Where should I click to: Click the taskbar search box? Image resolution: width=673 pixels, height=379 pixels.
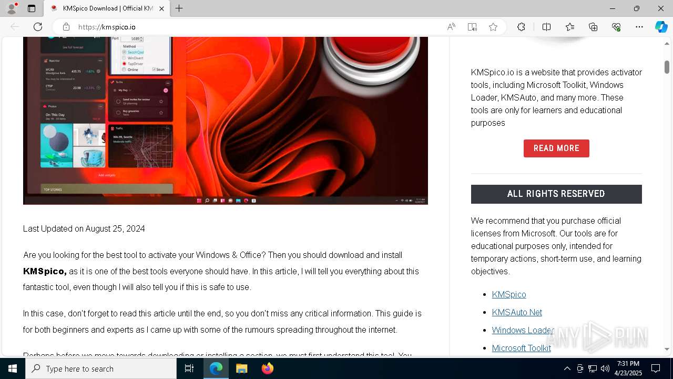click(x=101, y=368)
